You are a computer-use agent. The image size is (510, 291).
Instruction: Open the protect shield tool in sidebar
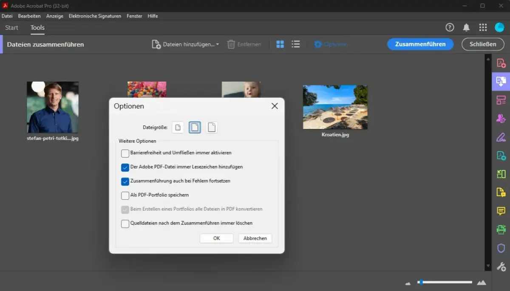(x=501, y=248)
